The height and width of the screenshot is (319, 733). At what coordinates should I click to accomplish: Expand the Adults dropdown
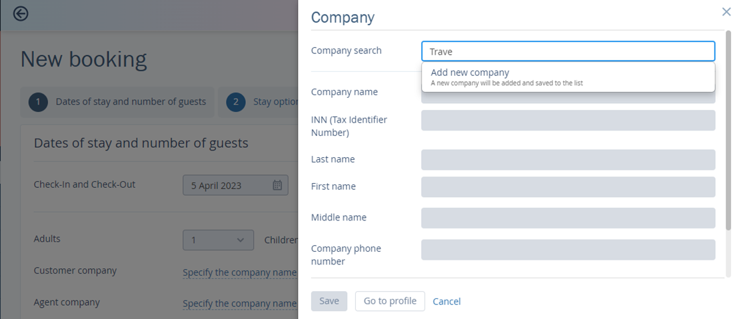tap(219, 240)
